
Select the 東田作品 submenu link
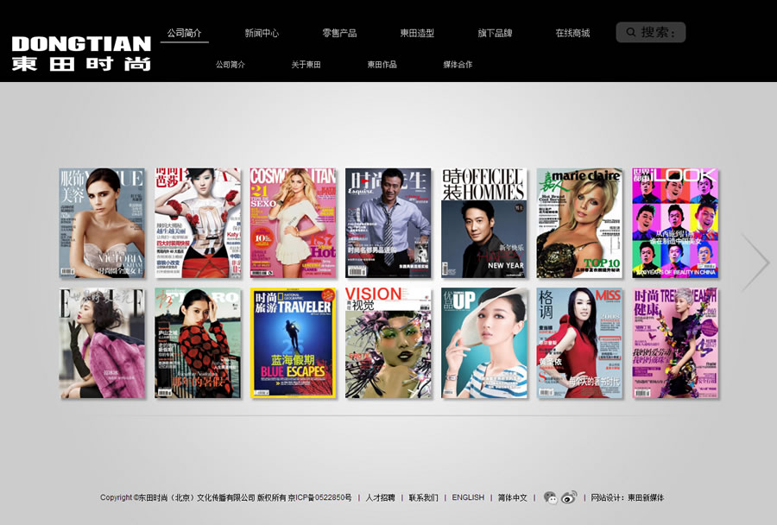tap(382, 65)
